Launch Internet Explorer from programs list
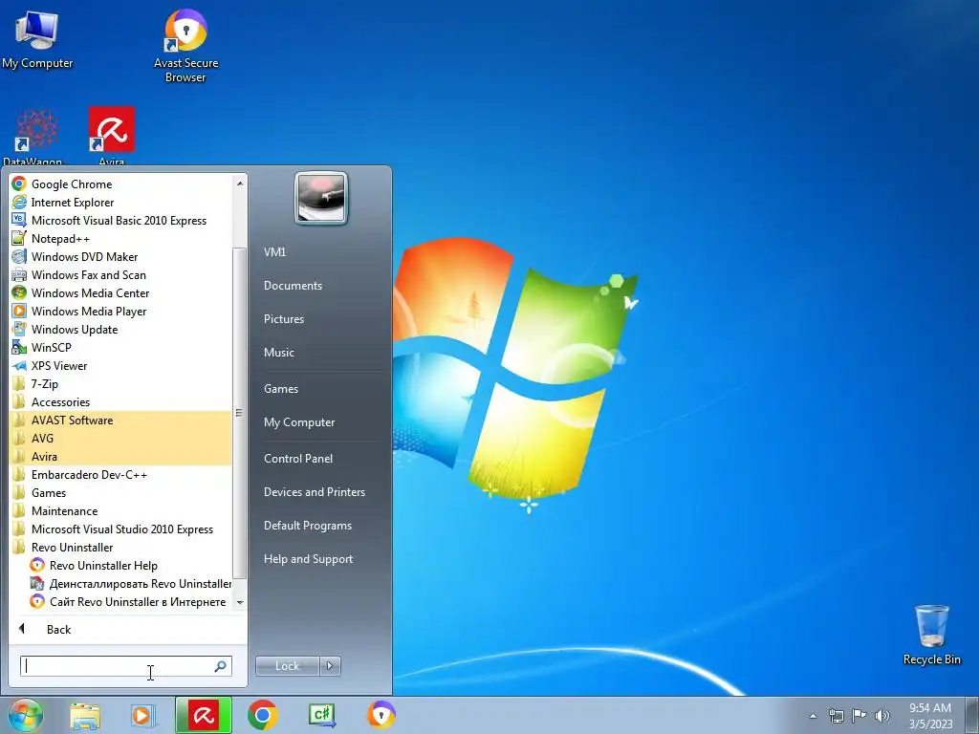This screenshot has height=734, width=979. (x=121, y=203)
